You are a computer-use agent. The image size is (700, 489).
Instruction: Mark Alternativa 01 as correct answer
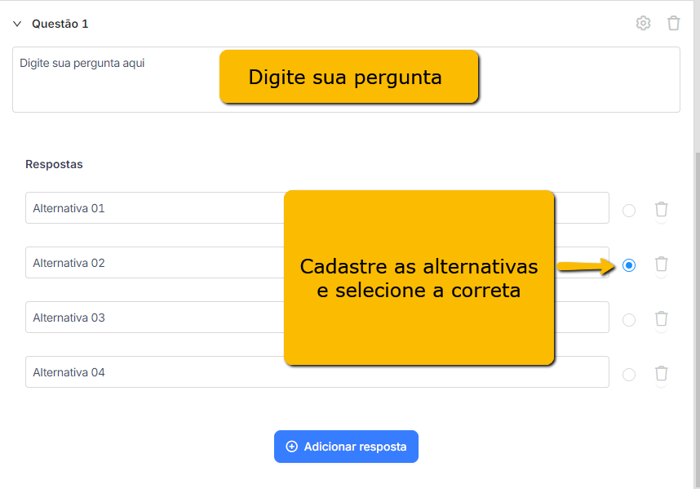pyautogui.click(x=628, y=211)
